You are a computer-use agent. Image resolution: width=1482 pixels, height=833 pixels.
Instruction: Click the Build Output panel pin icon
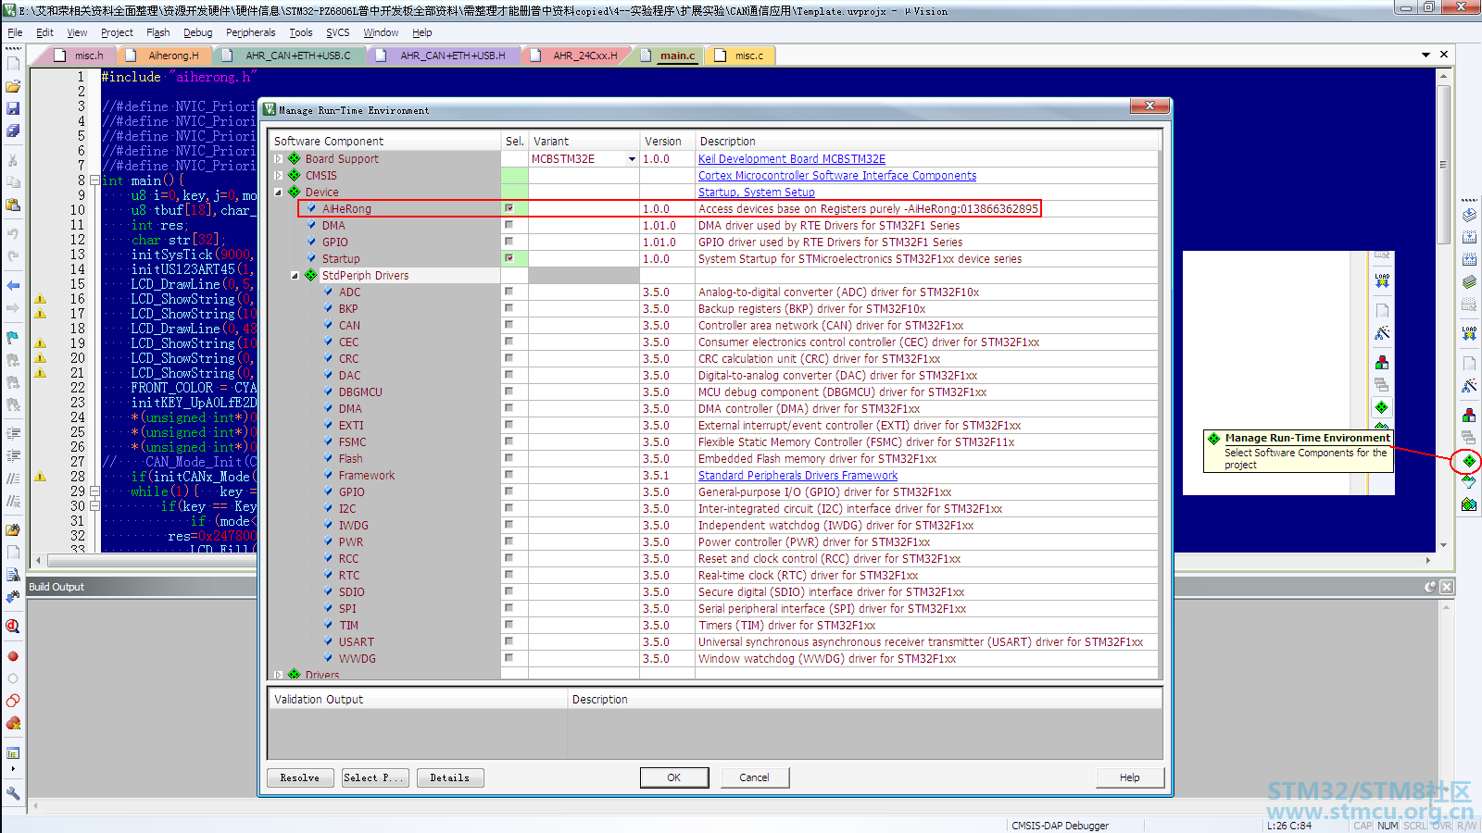[x=1430, y=587]
